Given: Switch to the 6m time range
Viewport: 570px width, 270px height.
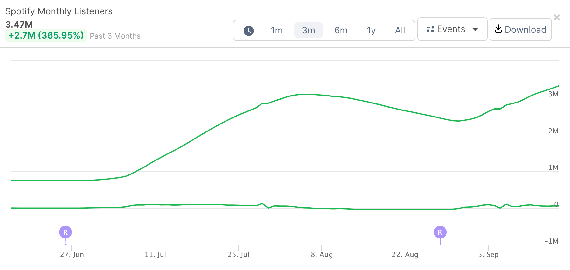Looking at the screenshot, I should [341, 31].
